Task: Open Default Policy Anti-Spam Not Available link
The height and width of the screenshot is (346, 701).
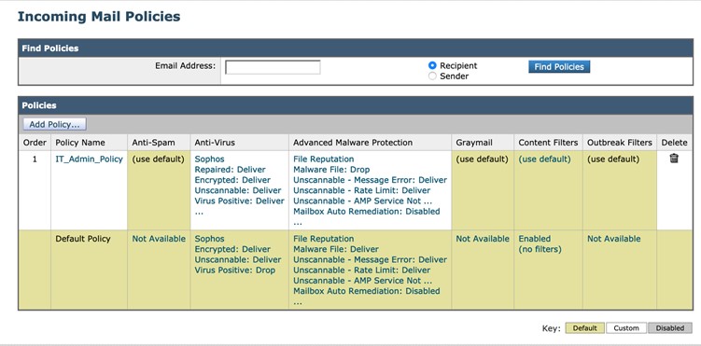Action: coord(159,239)
